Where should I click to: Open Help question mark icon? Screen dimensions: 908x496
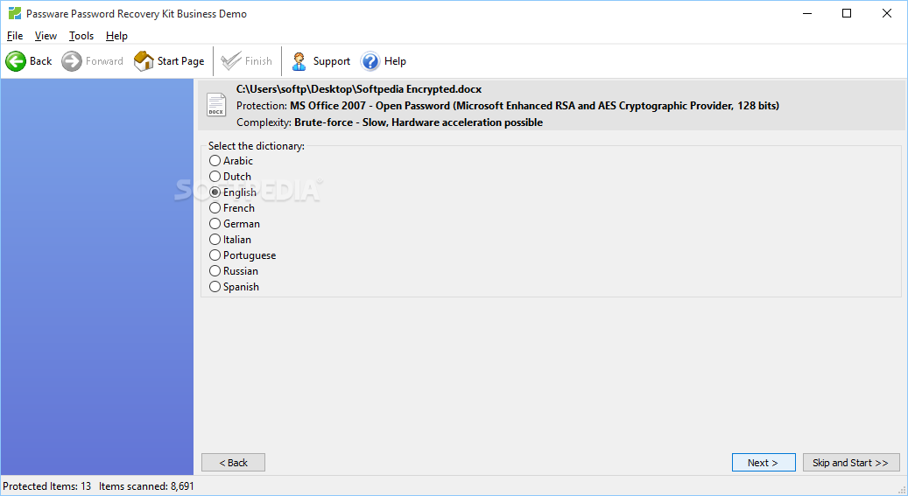pyautogui.click(x=370, y=60)
